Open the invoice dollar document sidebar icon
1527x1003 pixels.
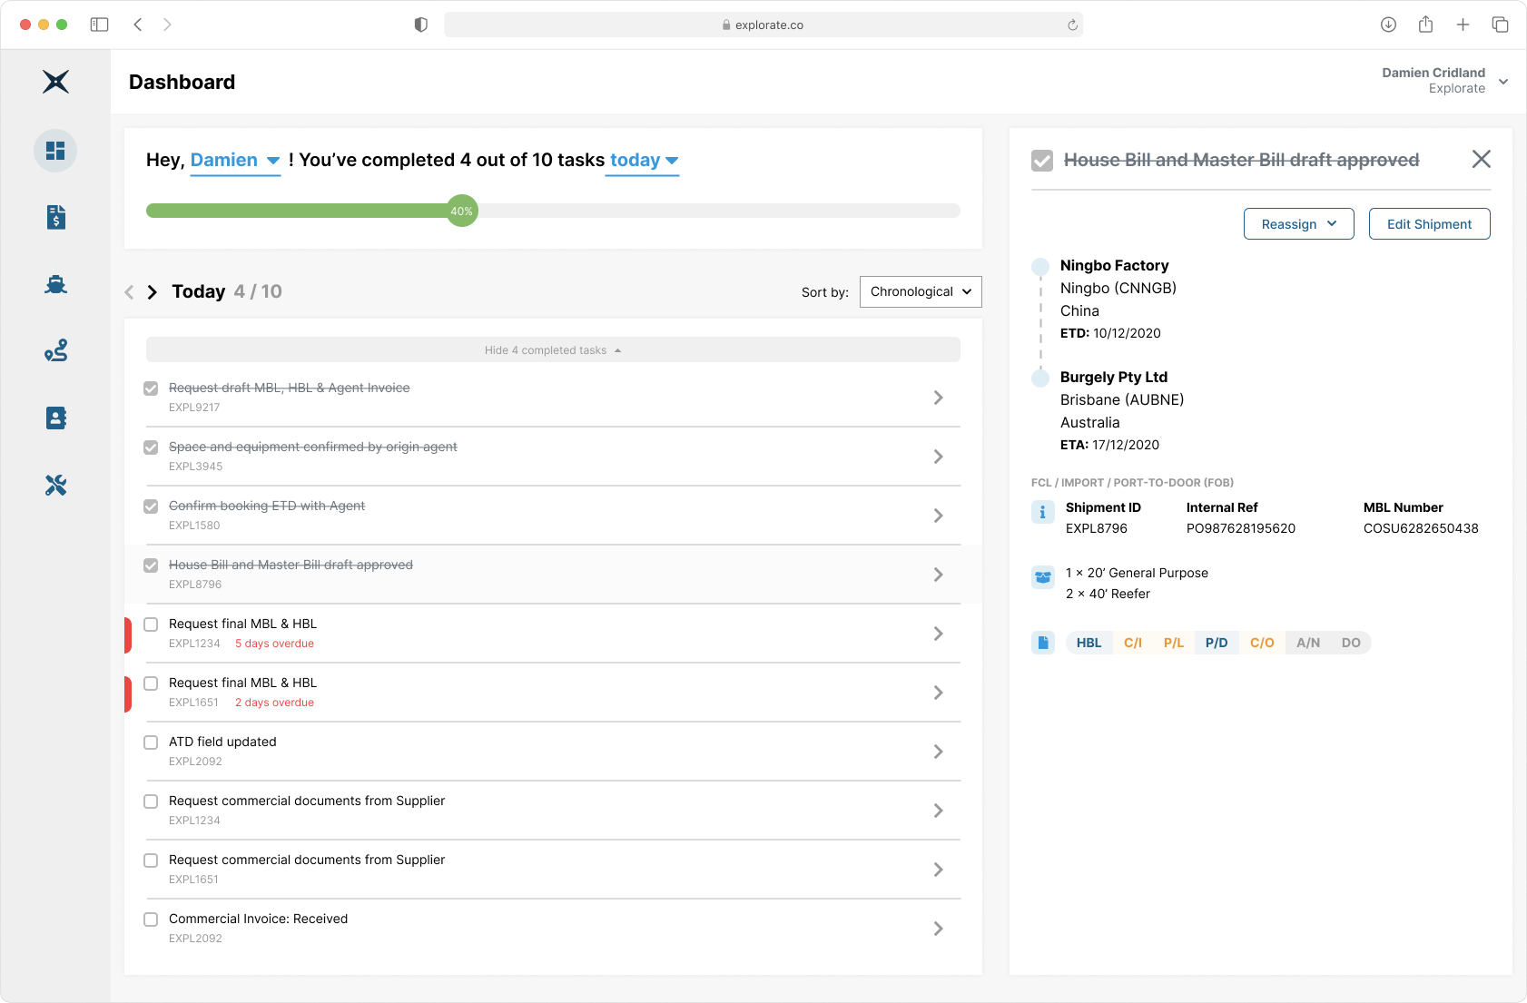coord(55,217)
